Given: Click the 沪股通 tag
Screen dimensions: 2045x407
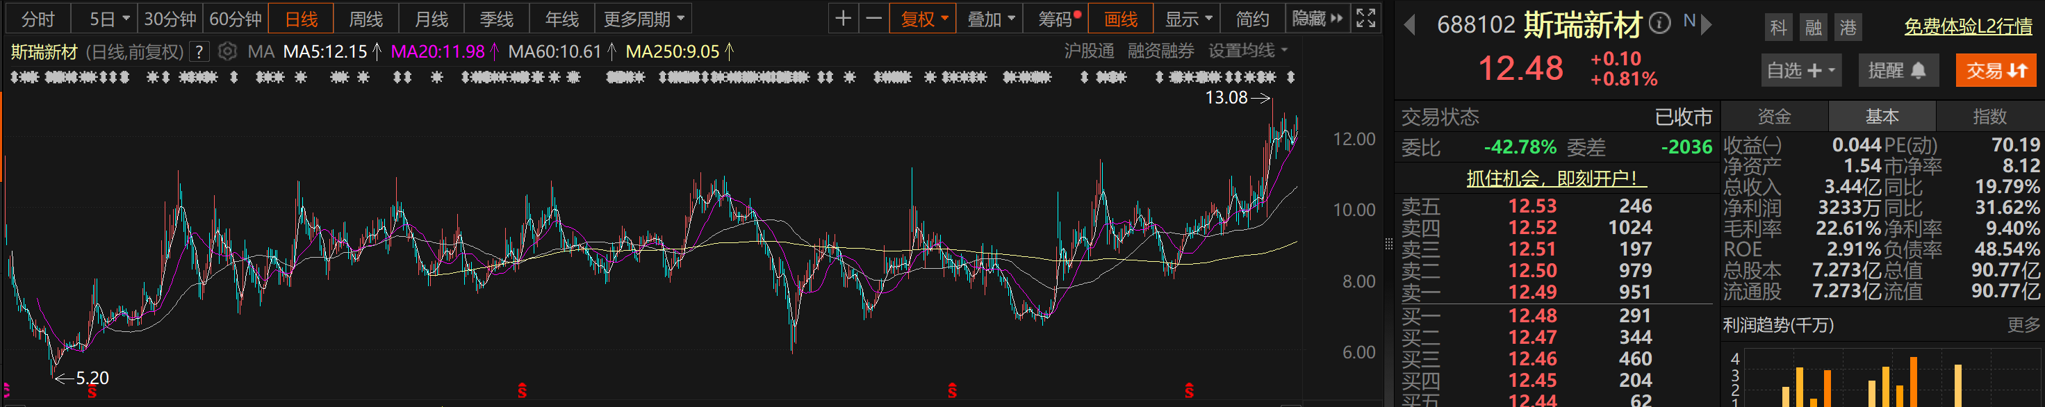Looking at the screenshot, I should point(1088,51).
